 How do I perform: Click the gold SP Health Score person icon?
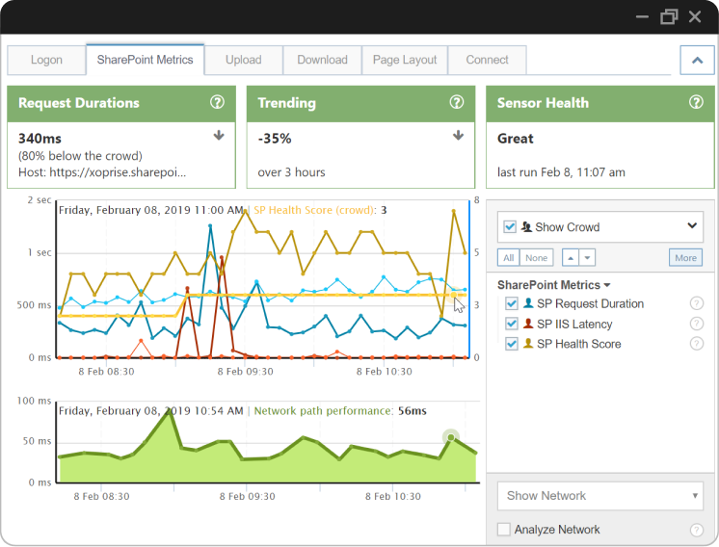(x=528, y=343)
